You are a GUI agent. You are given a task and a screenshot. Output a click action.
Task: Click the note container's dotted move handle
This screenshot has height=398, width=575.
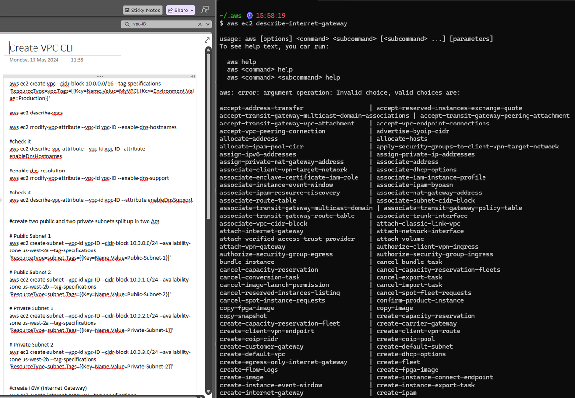[100, 77]
